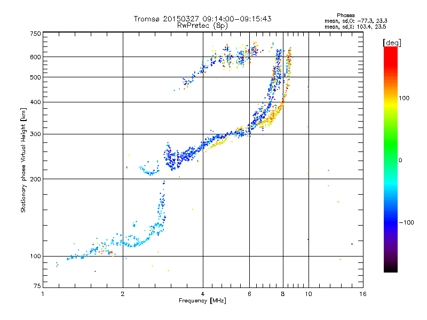Click the '[deg]' colorbar unit label
427x320 pixels.
392,43
